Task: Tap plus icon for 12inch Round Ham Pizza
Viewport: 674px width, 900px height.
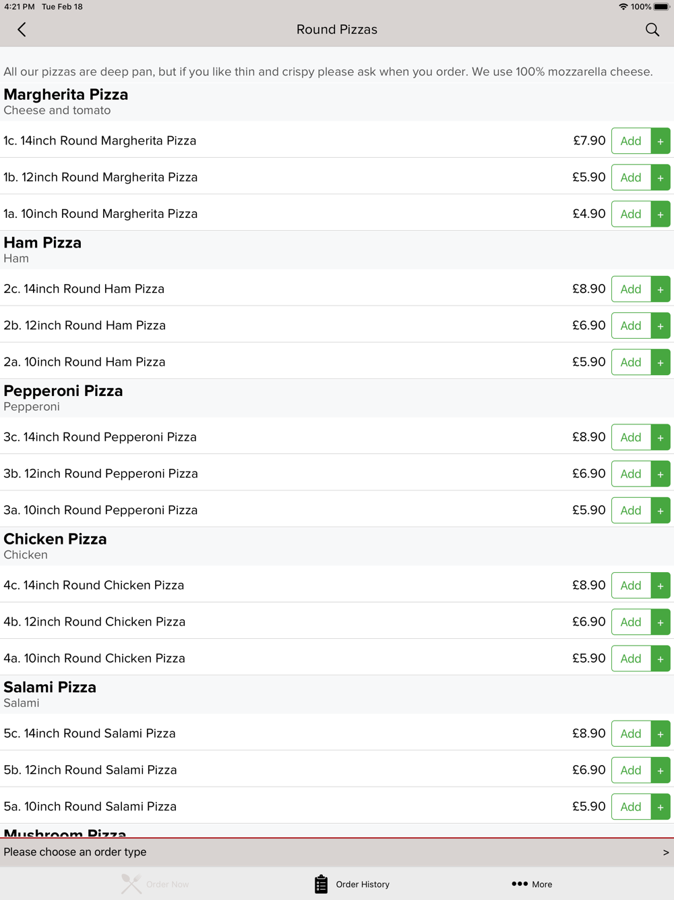Action: click(661, 326)
